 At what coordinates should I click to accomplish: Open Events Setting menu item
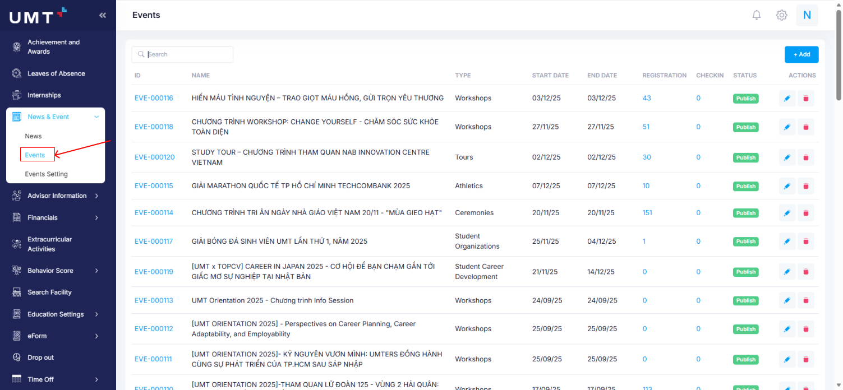point(46,174)
